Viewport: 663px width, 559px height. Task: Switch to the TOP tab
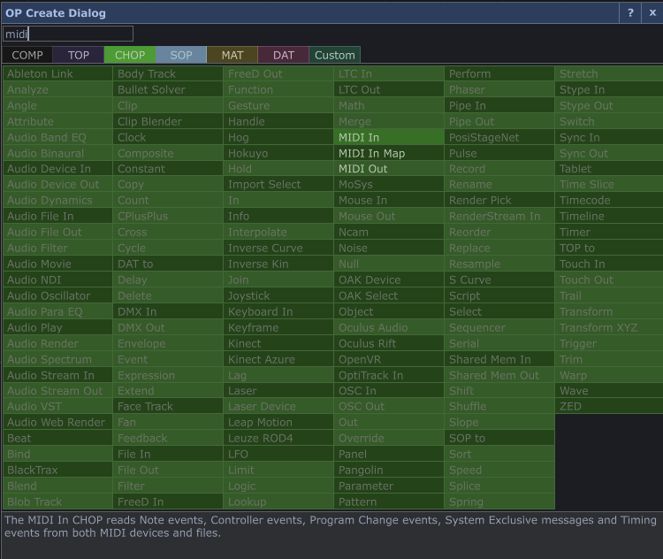click(78, 55)
